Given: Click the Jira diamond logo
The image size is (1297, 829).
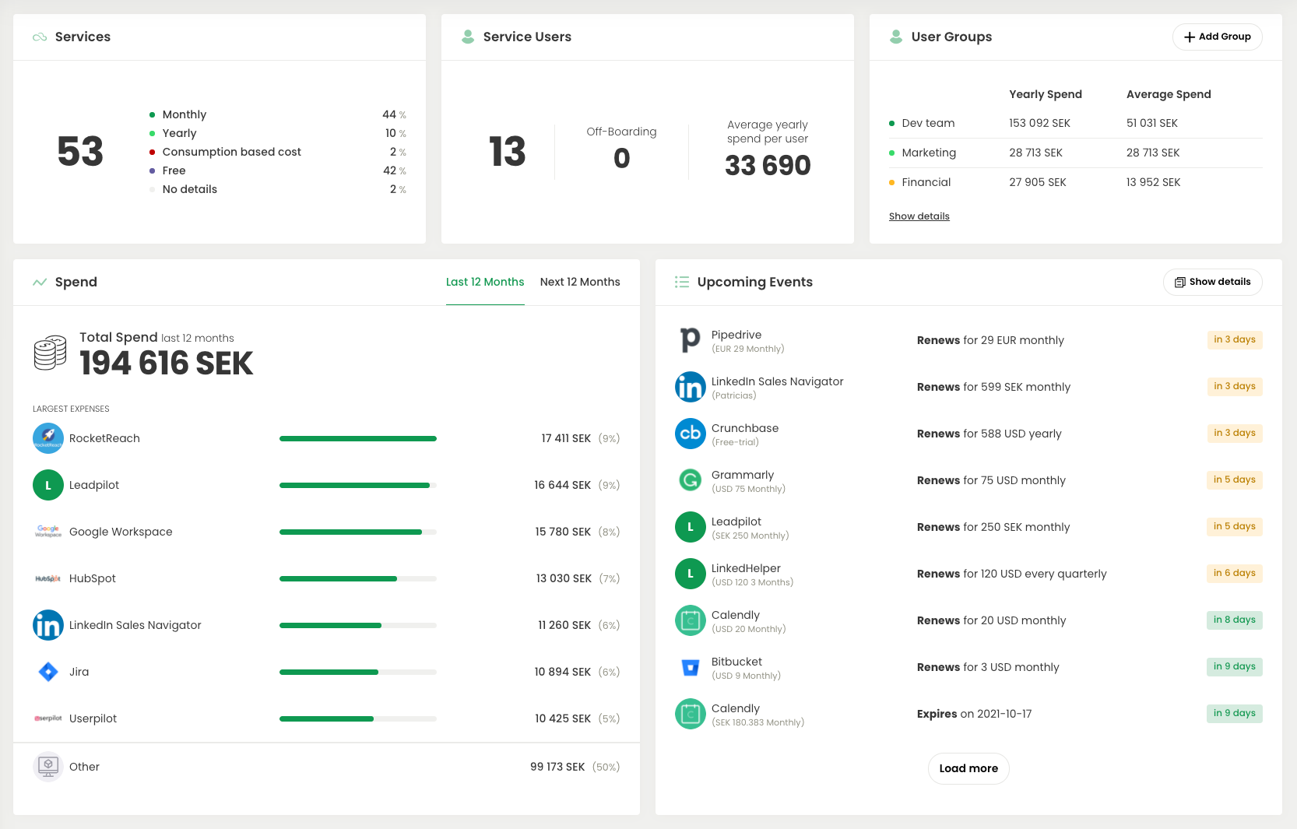Looking at the screenshot, I should 48,672.
